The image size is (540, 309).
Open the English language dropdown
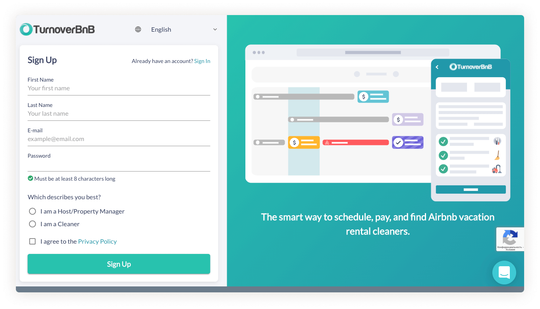point(176,29)
